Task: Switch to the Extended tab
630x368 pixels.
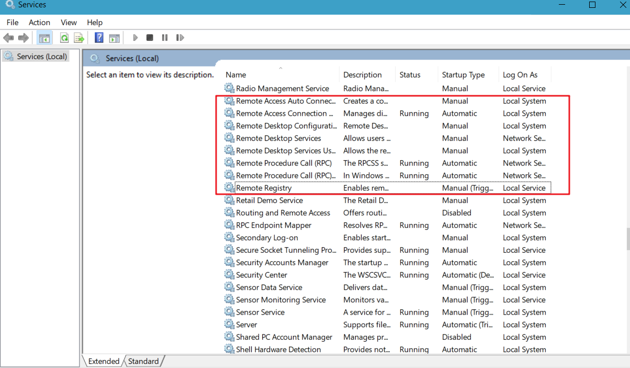Action: pos(104,361)
